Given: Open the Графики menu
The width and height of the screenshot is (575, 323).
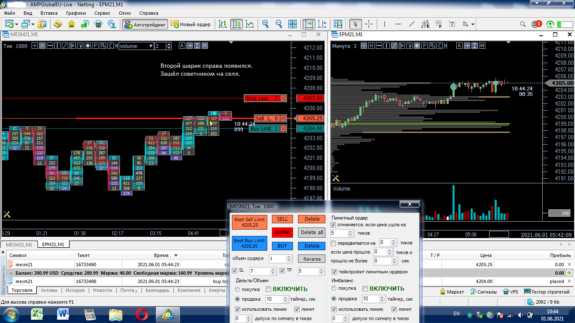Looking at the screenshot, I should (76, 13).
